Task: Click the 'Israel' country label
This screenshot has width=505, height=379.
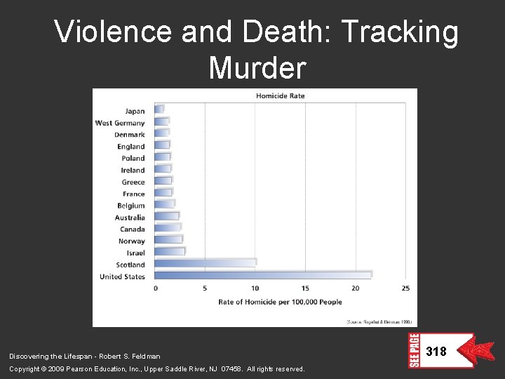Action: tap(135, 253)
